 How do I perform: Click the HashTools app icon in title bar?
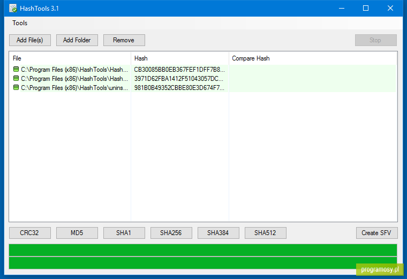13,9
